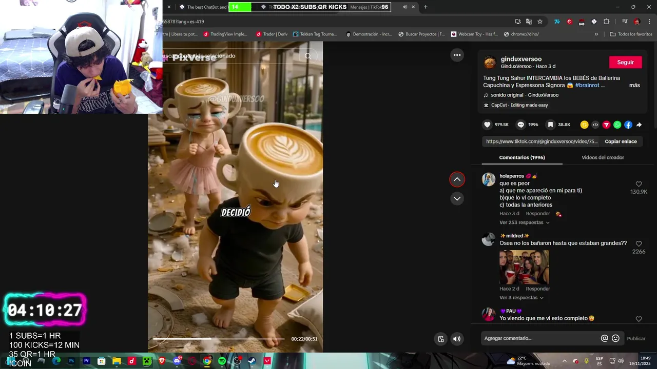Open the Chrome profile avatar
The image size is (657, 369).
click(x=637, y=22)
